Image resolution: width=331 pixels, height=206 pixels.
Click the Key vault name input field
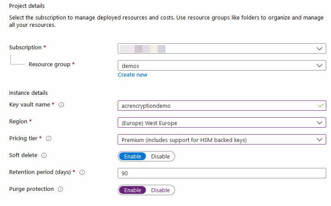222,106
